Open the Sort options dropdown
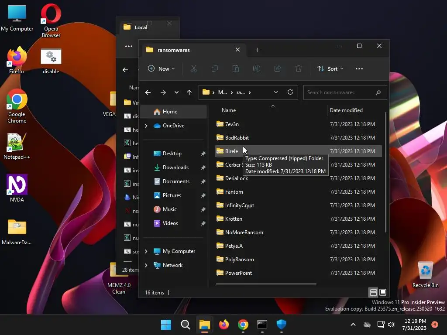 [x=330, y=68]
